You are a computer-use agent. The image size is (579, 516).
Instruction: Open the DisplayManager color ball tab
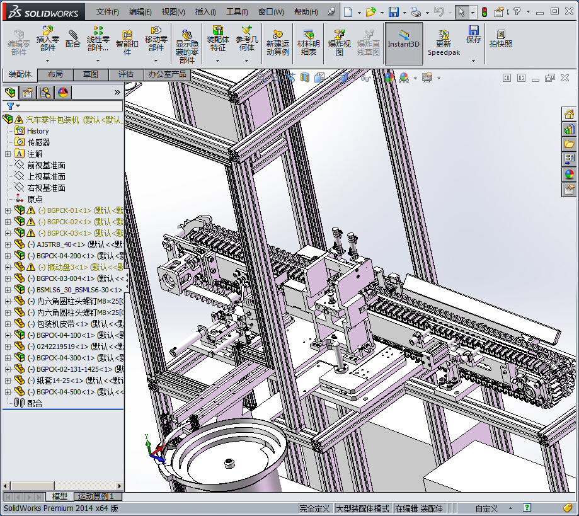click(x=63, y=93)
